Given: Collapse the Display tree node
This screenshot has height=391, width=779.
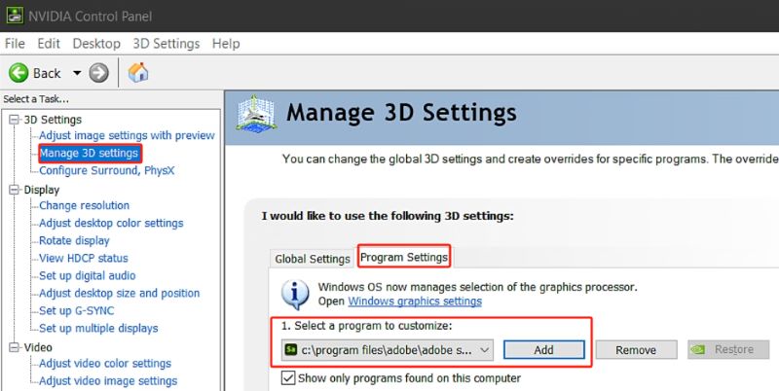Looking at the screenshot, I should pyautogui.click(x=15, y=190).
